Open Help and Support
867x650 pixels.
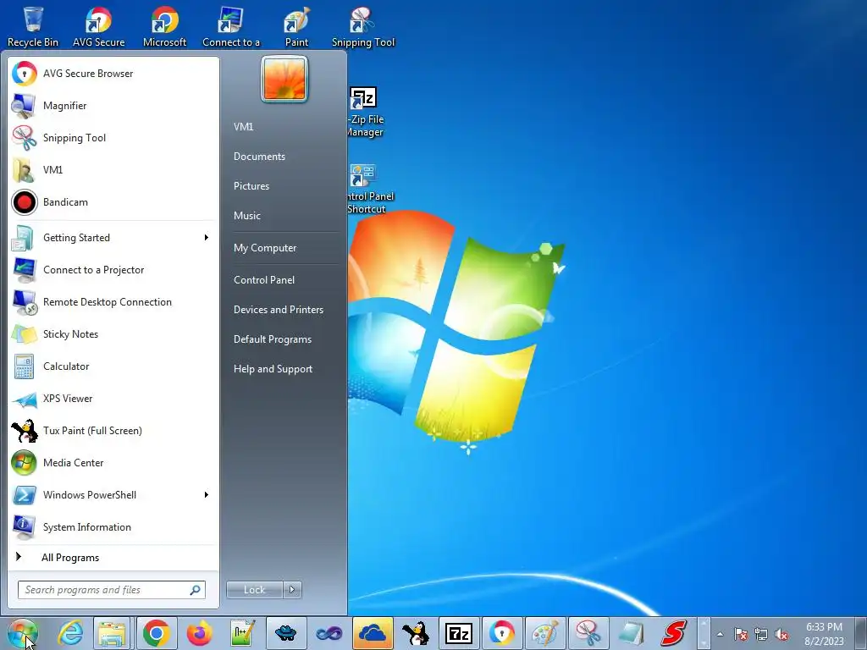273,369
